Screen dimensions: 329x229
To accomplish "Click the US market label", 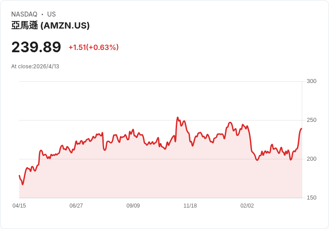I will click(51, 14).
